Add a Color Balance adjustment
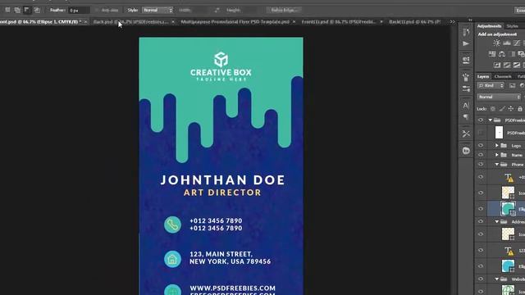This screenshot has width=525, height=295. click(x=502, y=54)
